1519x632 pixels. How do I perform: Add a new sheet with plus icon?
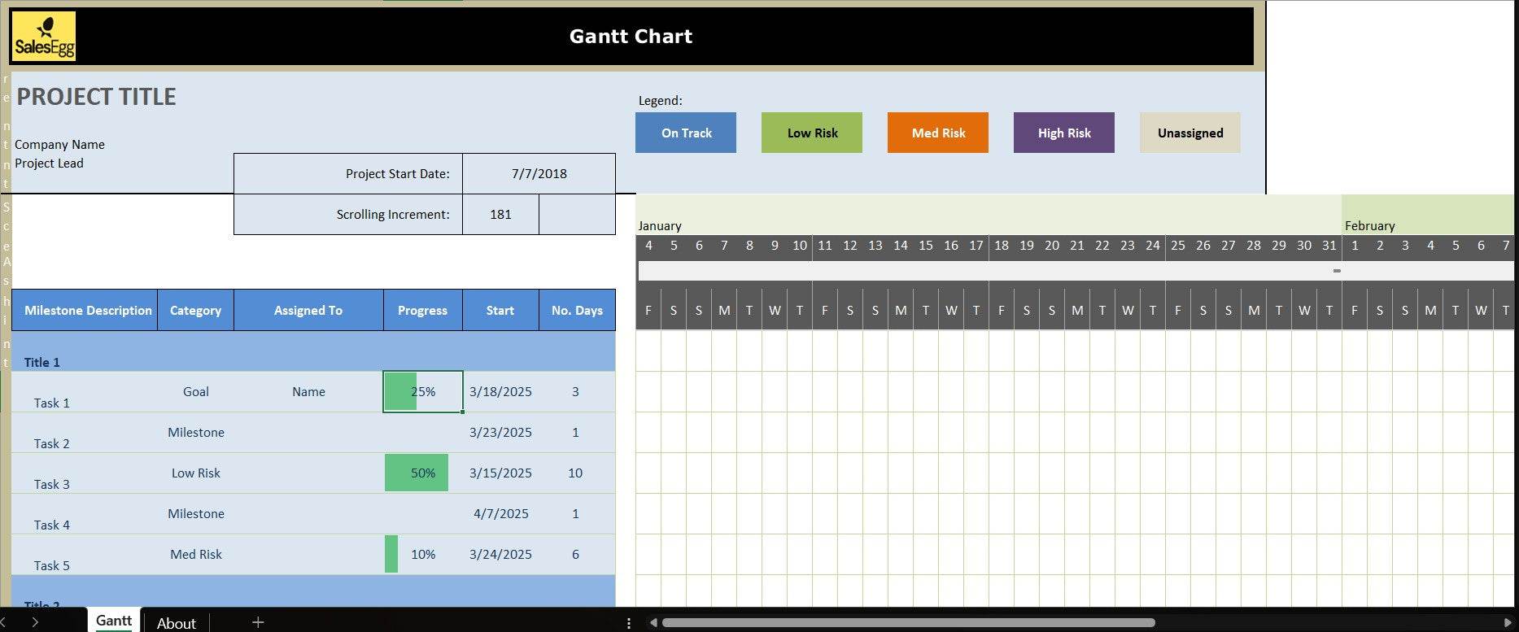258,622
